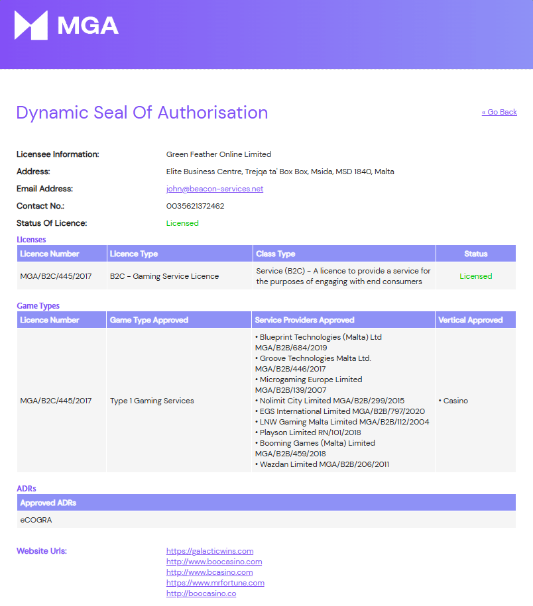Click the green Licensed value beside Status Of Licence
Screen dimensions: 533x606
coord(182,223)
